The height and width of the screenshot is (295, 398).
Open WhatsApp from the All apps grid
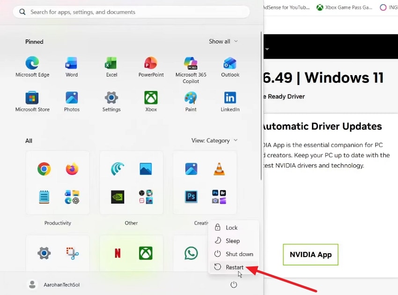191,253
